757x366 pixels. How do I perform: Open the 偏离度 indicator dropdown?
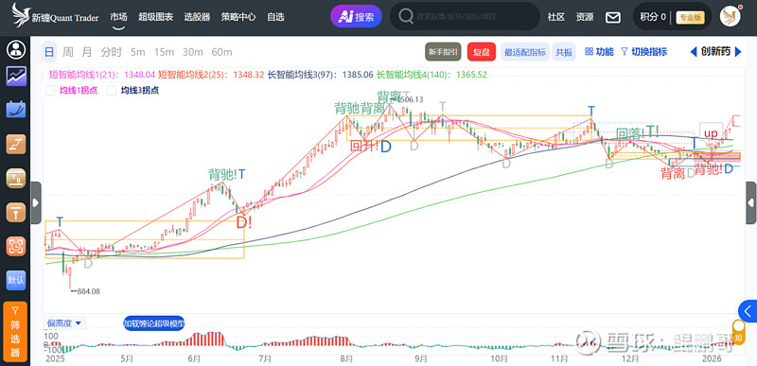(63, 323)
